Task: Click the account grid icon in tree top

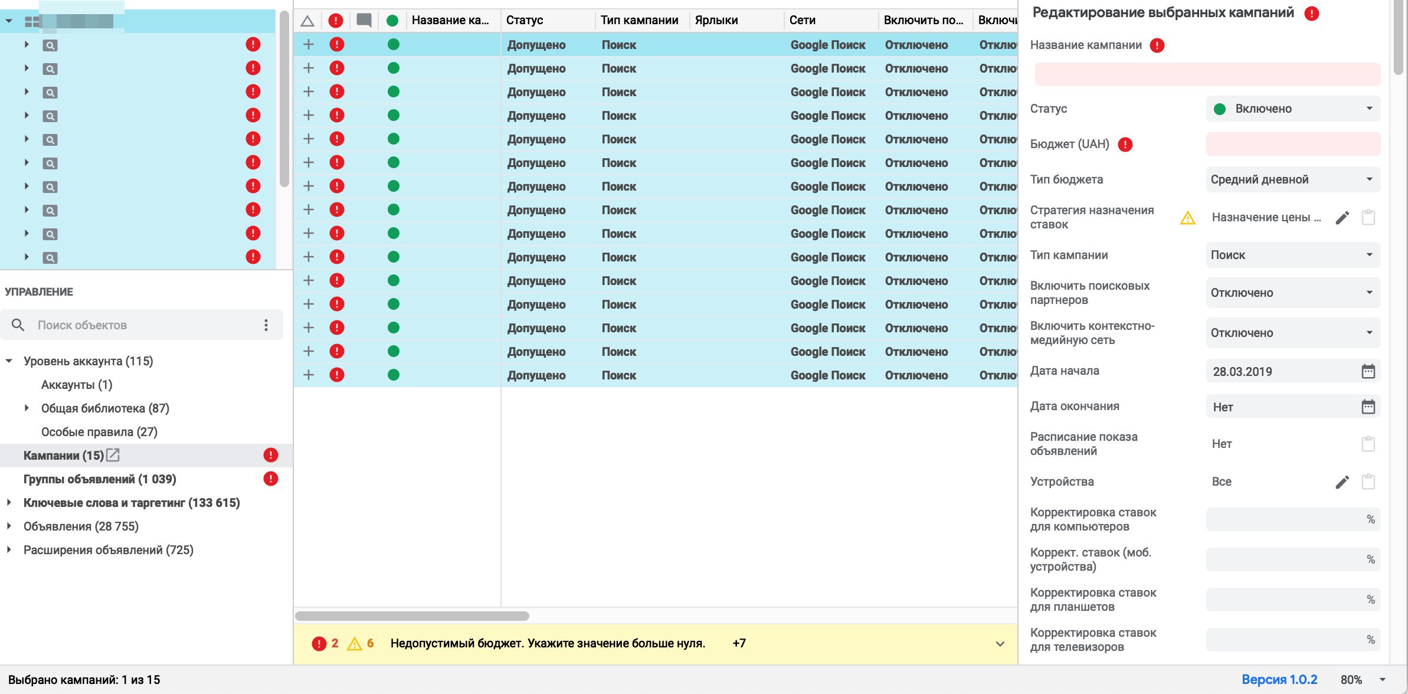Action: tap(32, 22)
